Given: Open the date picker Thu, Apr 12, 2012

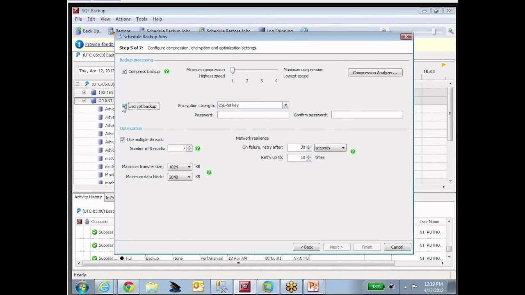Looking at the screenshot, I should (96, 70).
